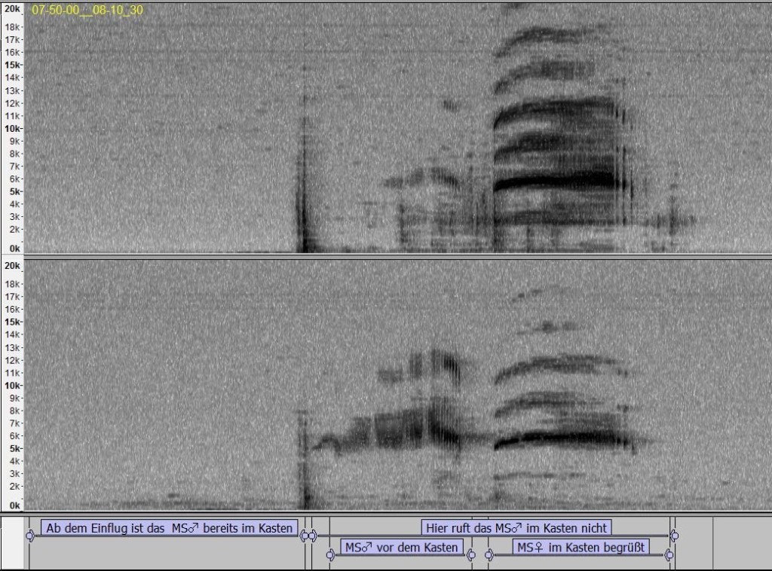Click the right handle of 'MS♀ im Kasten begrüßt' label
The width and height of the screenshot is (772, 571).
point(668,555)
